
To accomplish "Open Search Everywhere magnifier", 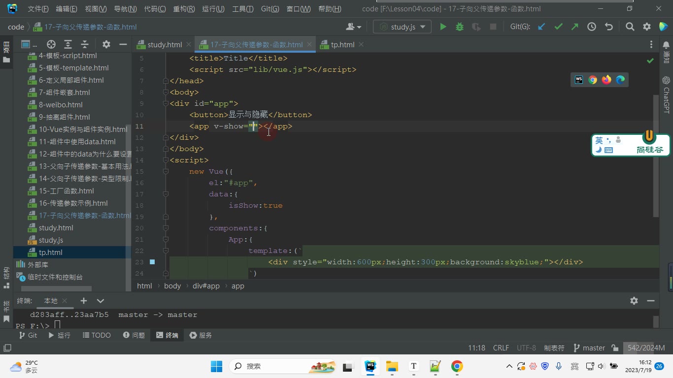I will pos(630,27).
